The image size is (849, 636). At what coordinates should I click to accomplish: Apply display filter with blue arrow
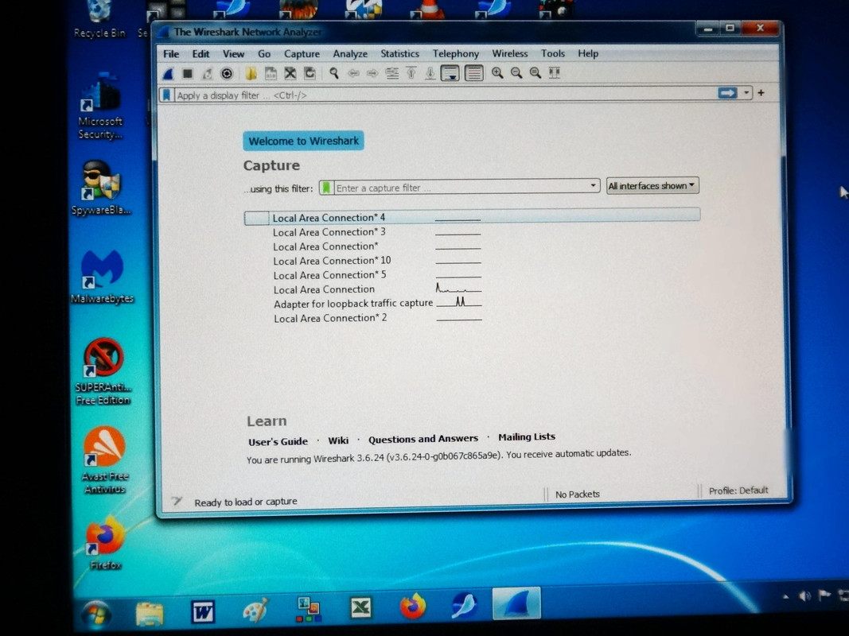[727, 93]
